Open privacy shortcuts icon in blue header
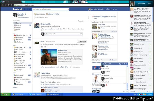The height and width of the screenshot is (101, 154). coord(113,9)
